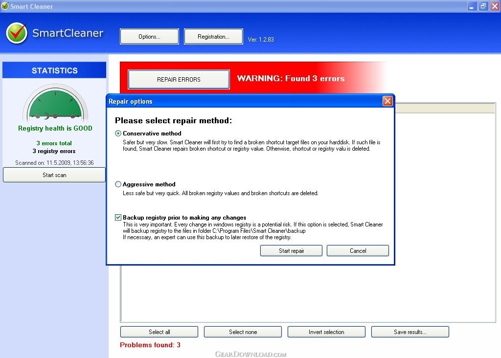
Task: Click the 'Problems found: 3' text
Action: 150,345
